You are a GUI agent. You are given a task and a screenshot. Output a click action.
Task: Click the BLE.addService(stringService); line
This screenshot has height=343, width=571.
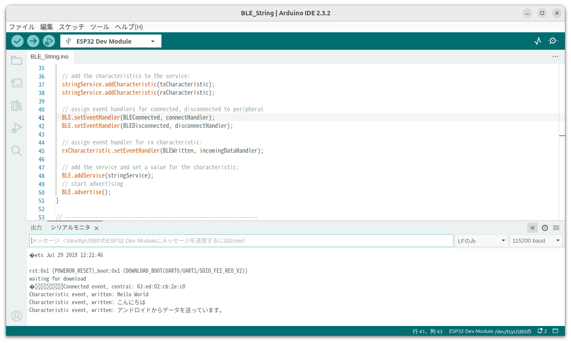point(108,176)
